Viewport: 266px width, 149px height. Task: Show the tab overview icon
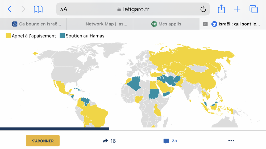[x=253, y=10]
